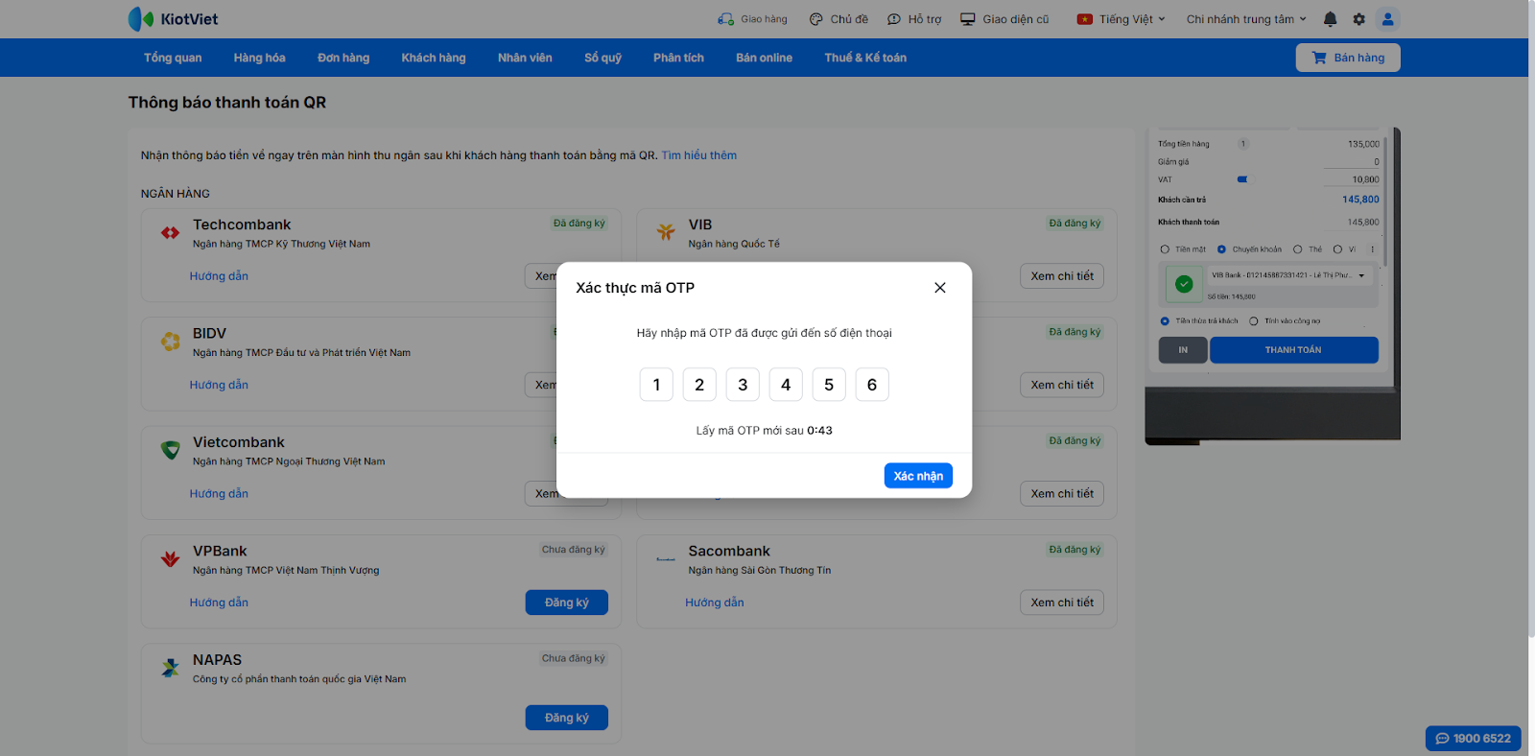Choose the Tính vào công nợ radio
This screenshot has height=756, width=1535.
click(1253, 321)
